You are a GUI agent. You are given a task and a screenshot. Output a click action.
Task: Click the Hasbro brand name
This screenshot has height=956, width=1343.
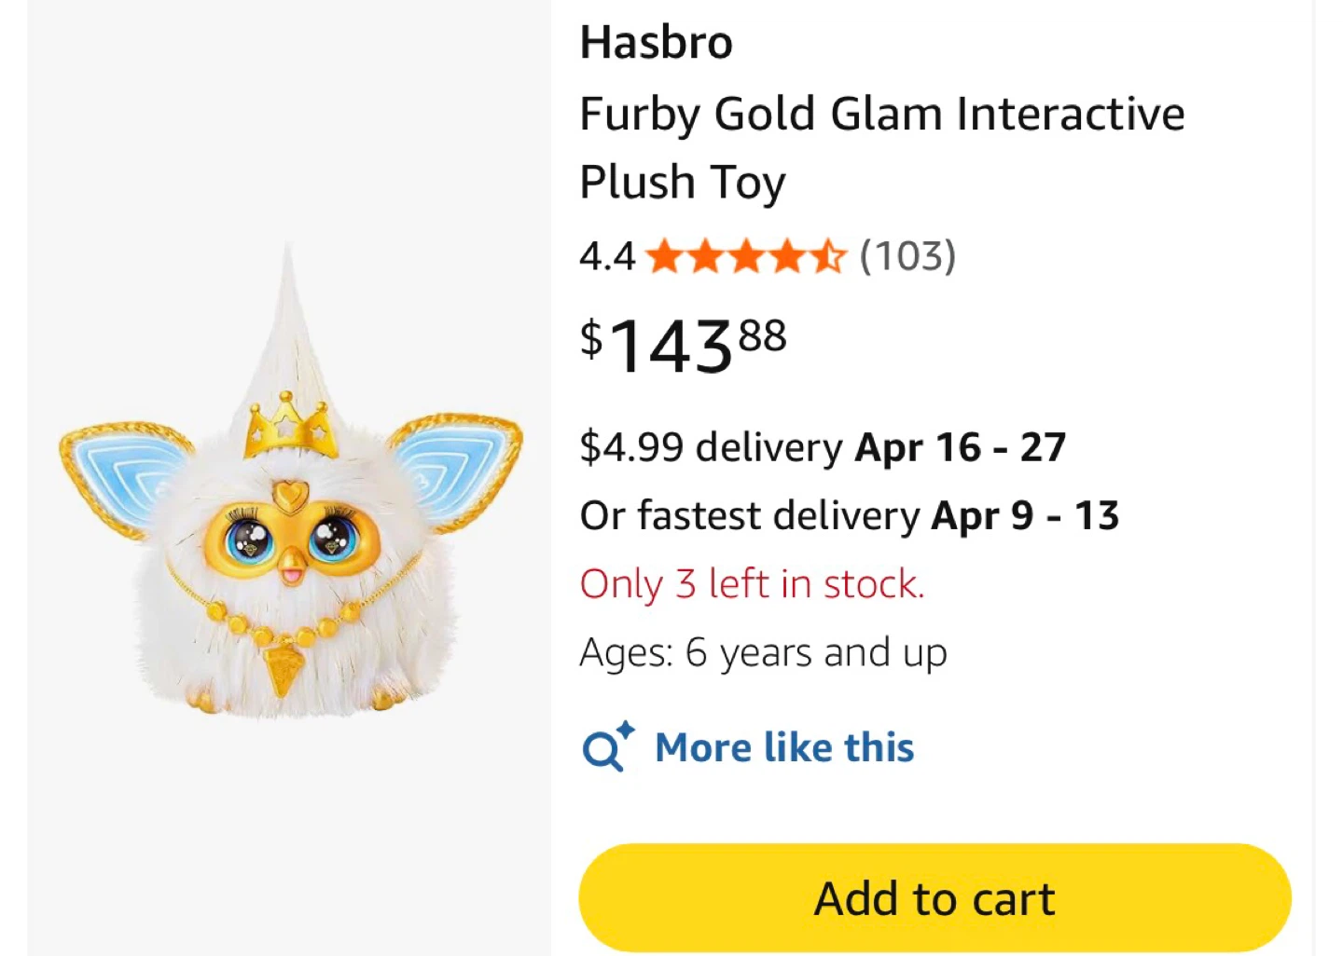pyautogui.click(x=657, y=43)
